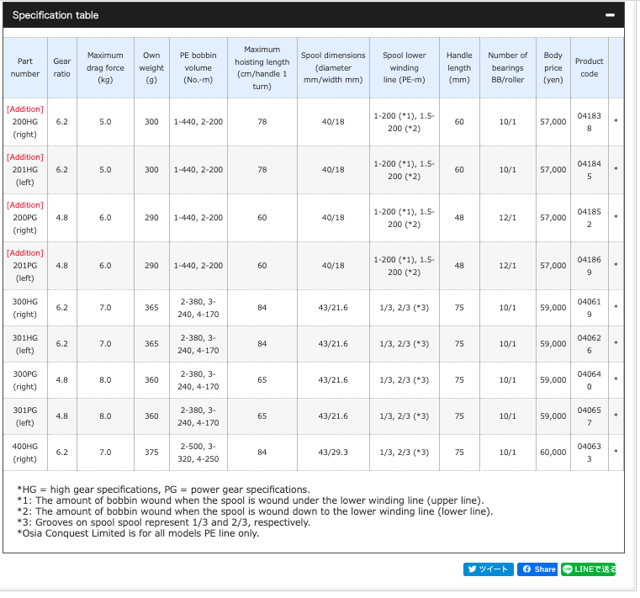
Task: Click the 400HG (right) part number cell
Action: (x=25, y=452)
